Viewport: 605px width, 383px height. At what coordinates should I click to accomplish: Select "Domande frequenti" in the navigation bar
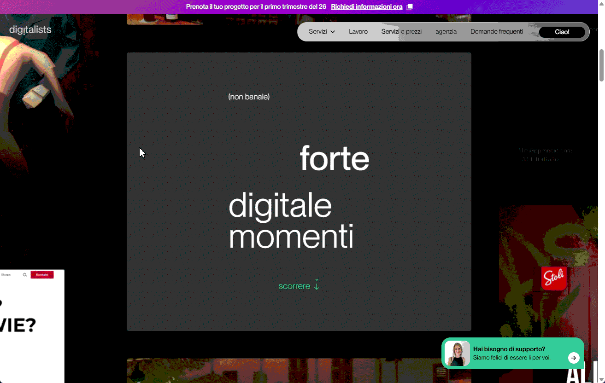pyautogui.click(x=496, y=31)
